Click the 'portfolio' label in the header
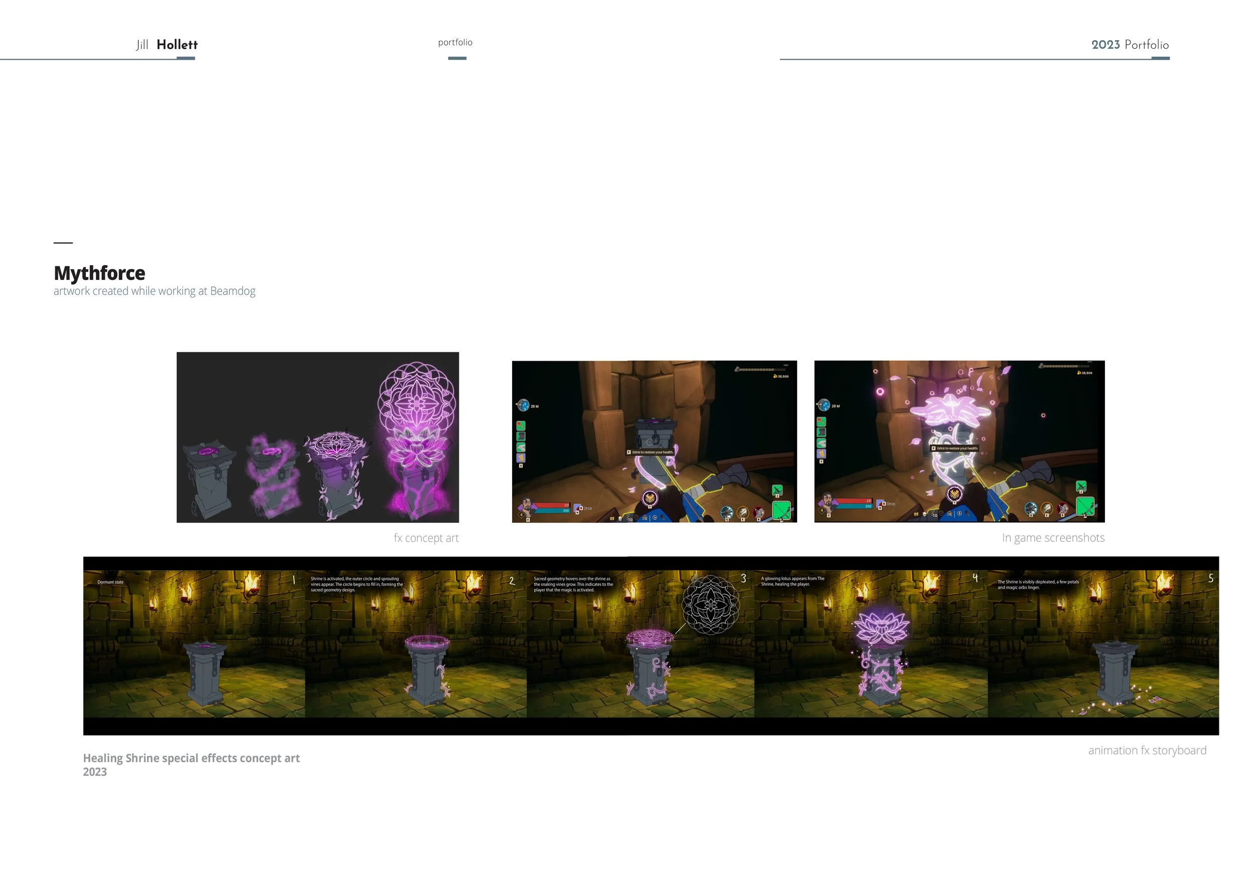 coord(455,43)
